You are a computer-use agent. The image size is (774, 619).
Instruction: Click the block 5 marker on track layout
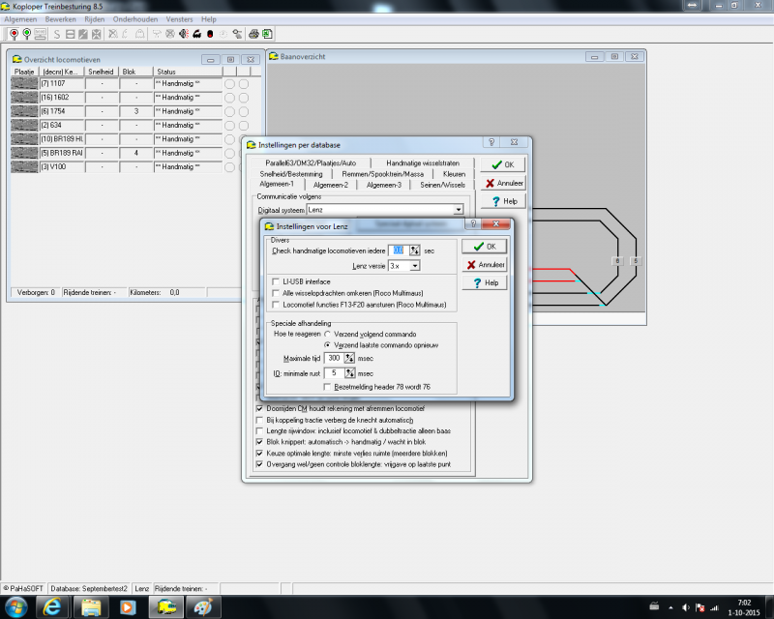[x=636, y=260]
